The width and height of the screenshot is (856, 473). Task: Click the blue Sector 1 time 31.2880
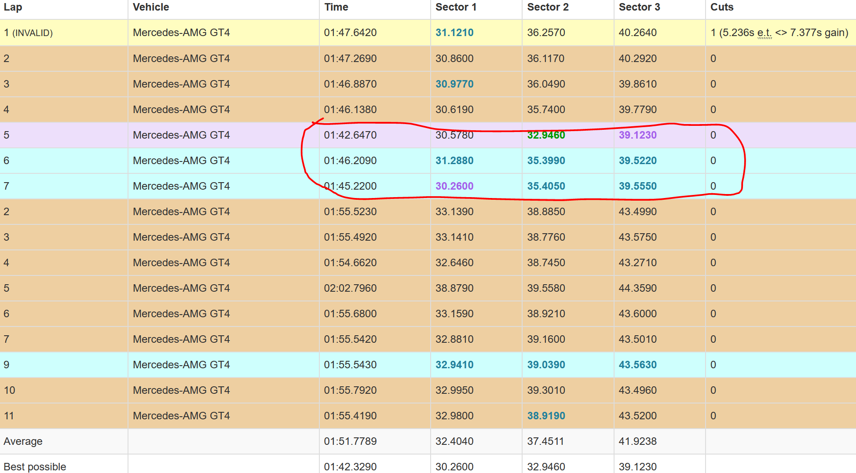(x=454, y=161)
